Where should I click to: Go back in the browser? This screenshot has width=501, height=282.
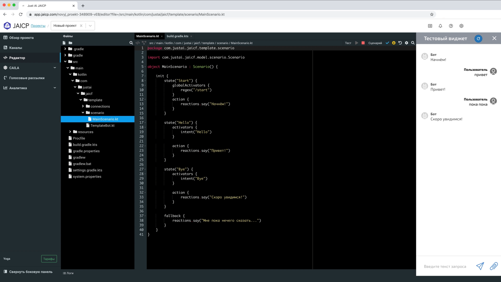pyautogui.click(x=5, y=14)
